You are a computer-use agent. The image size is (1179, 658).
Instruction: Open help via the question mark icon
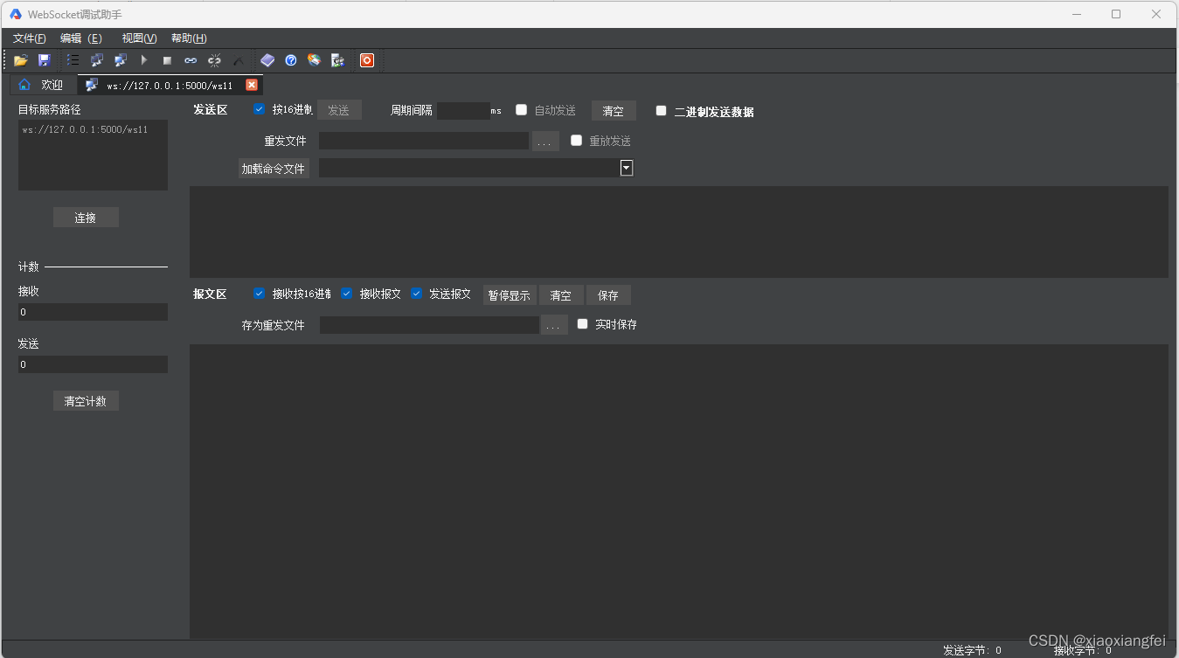(291, 59)
